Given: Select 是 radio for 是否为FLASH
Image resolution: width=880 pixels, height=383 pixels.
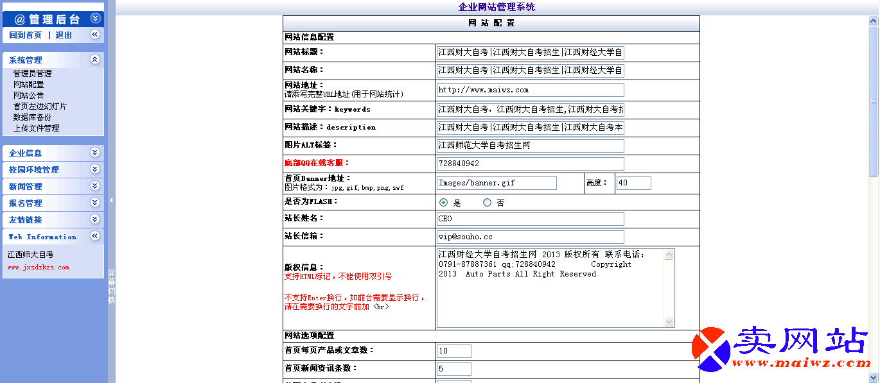Looking at the screenshot, I should click(443, 203).
